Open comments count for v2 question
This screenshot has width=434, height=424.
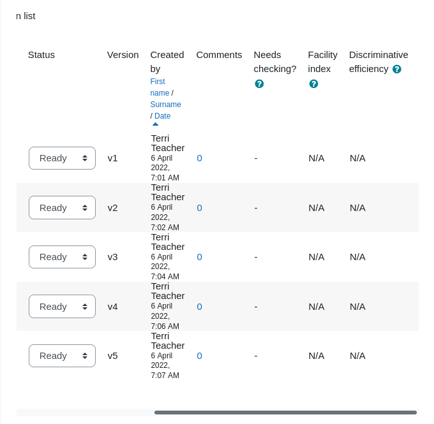click(199, 208)
